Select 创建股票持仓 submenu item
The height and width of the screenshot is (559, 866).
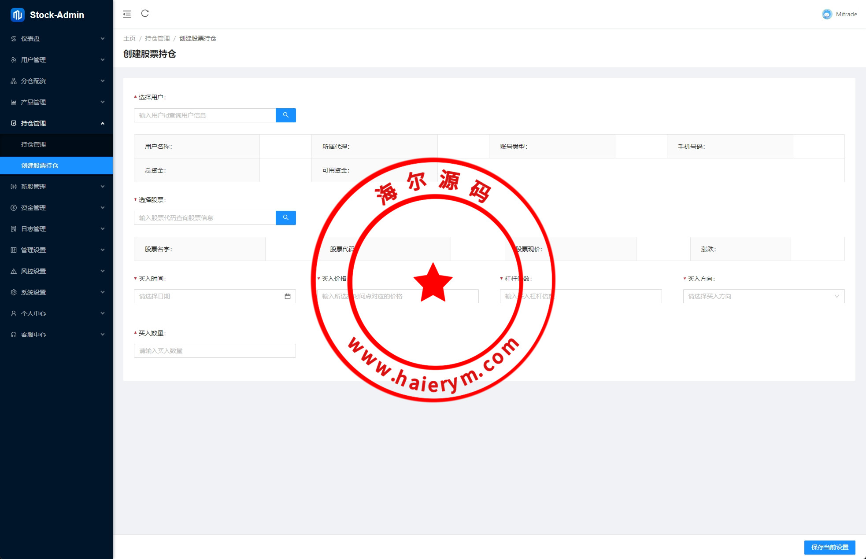[40, 165]
